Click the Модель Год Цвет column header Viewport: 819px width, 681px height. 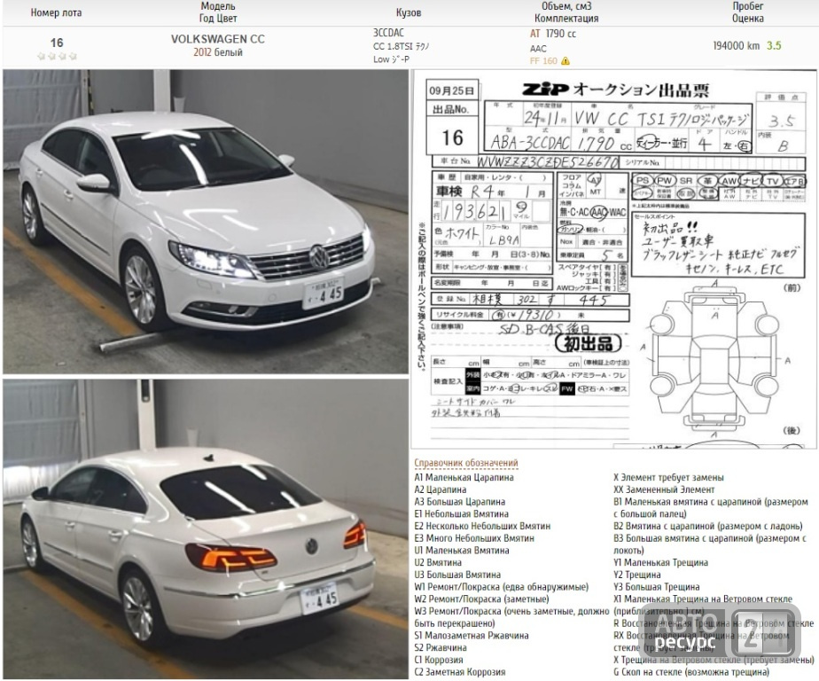218,12
